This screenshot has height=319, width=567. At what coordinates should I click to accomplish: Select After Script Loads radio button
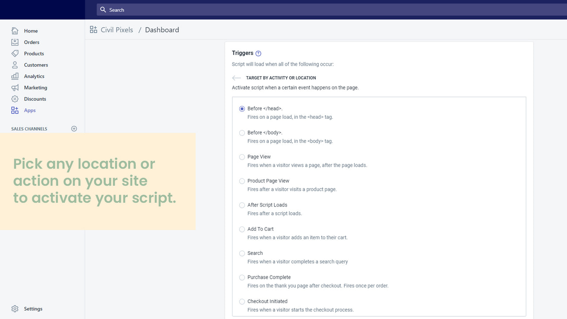242,205
